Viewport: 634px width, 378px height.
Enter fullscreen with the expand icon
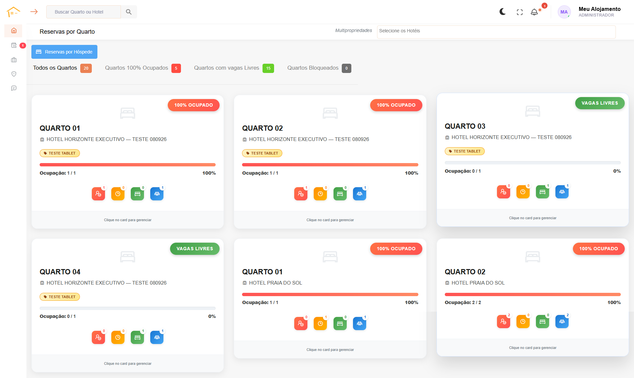click(x=520, y=12)
